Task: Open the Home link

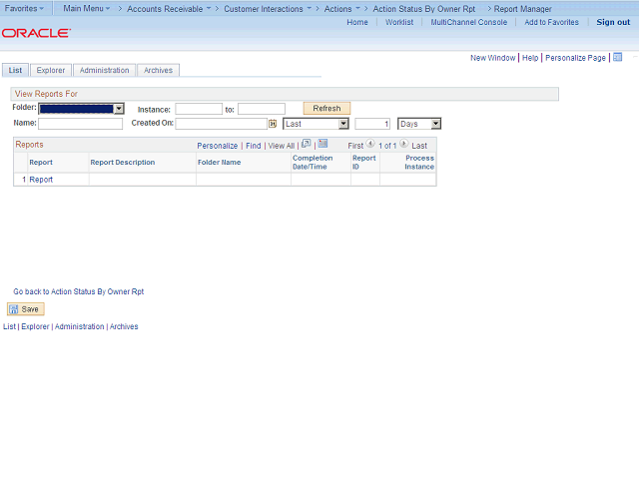Action: pos(357,22)
